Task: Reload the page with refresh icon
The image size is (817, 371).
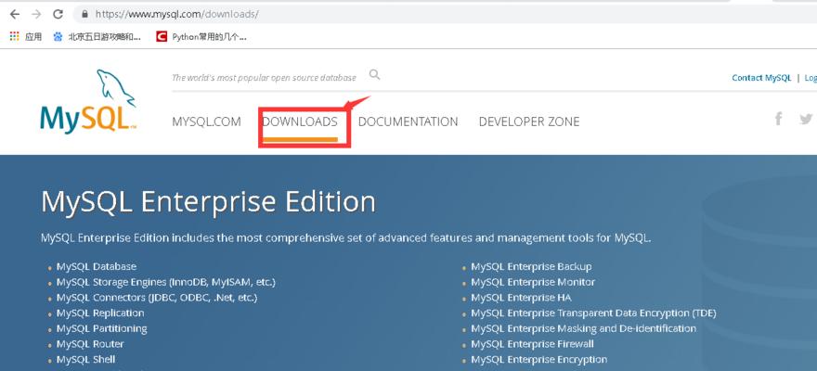Action: tap(58, 14)
